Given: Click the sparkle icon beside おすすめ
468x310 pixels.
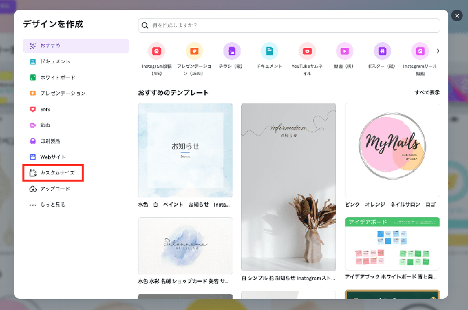Looking at the screenshot, I should (33, 46).
